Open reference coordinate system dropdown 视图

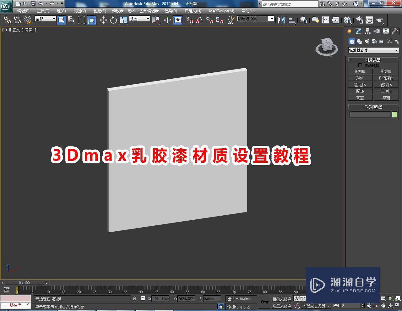[140, 19]
